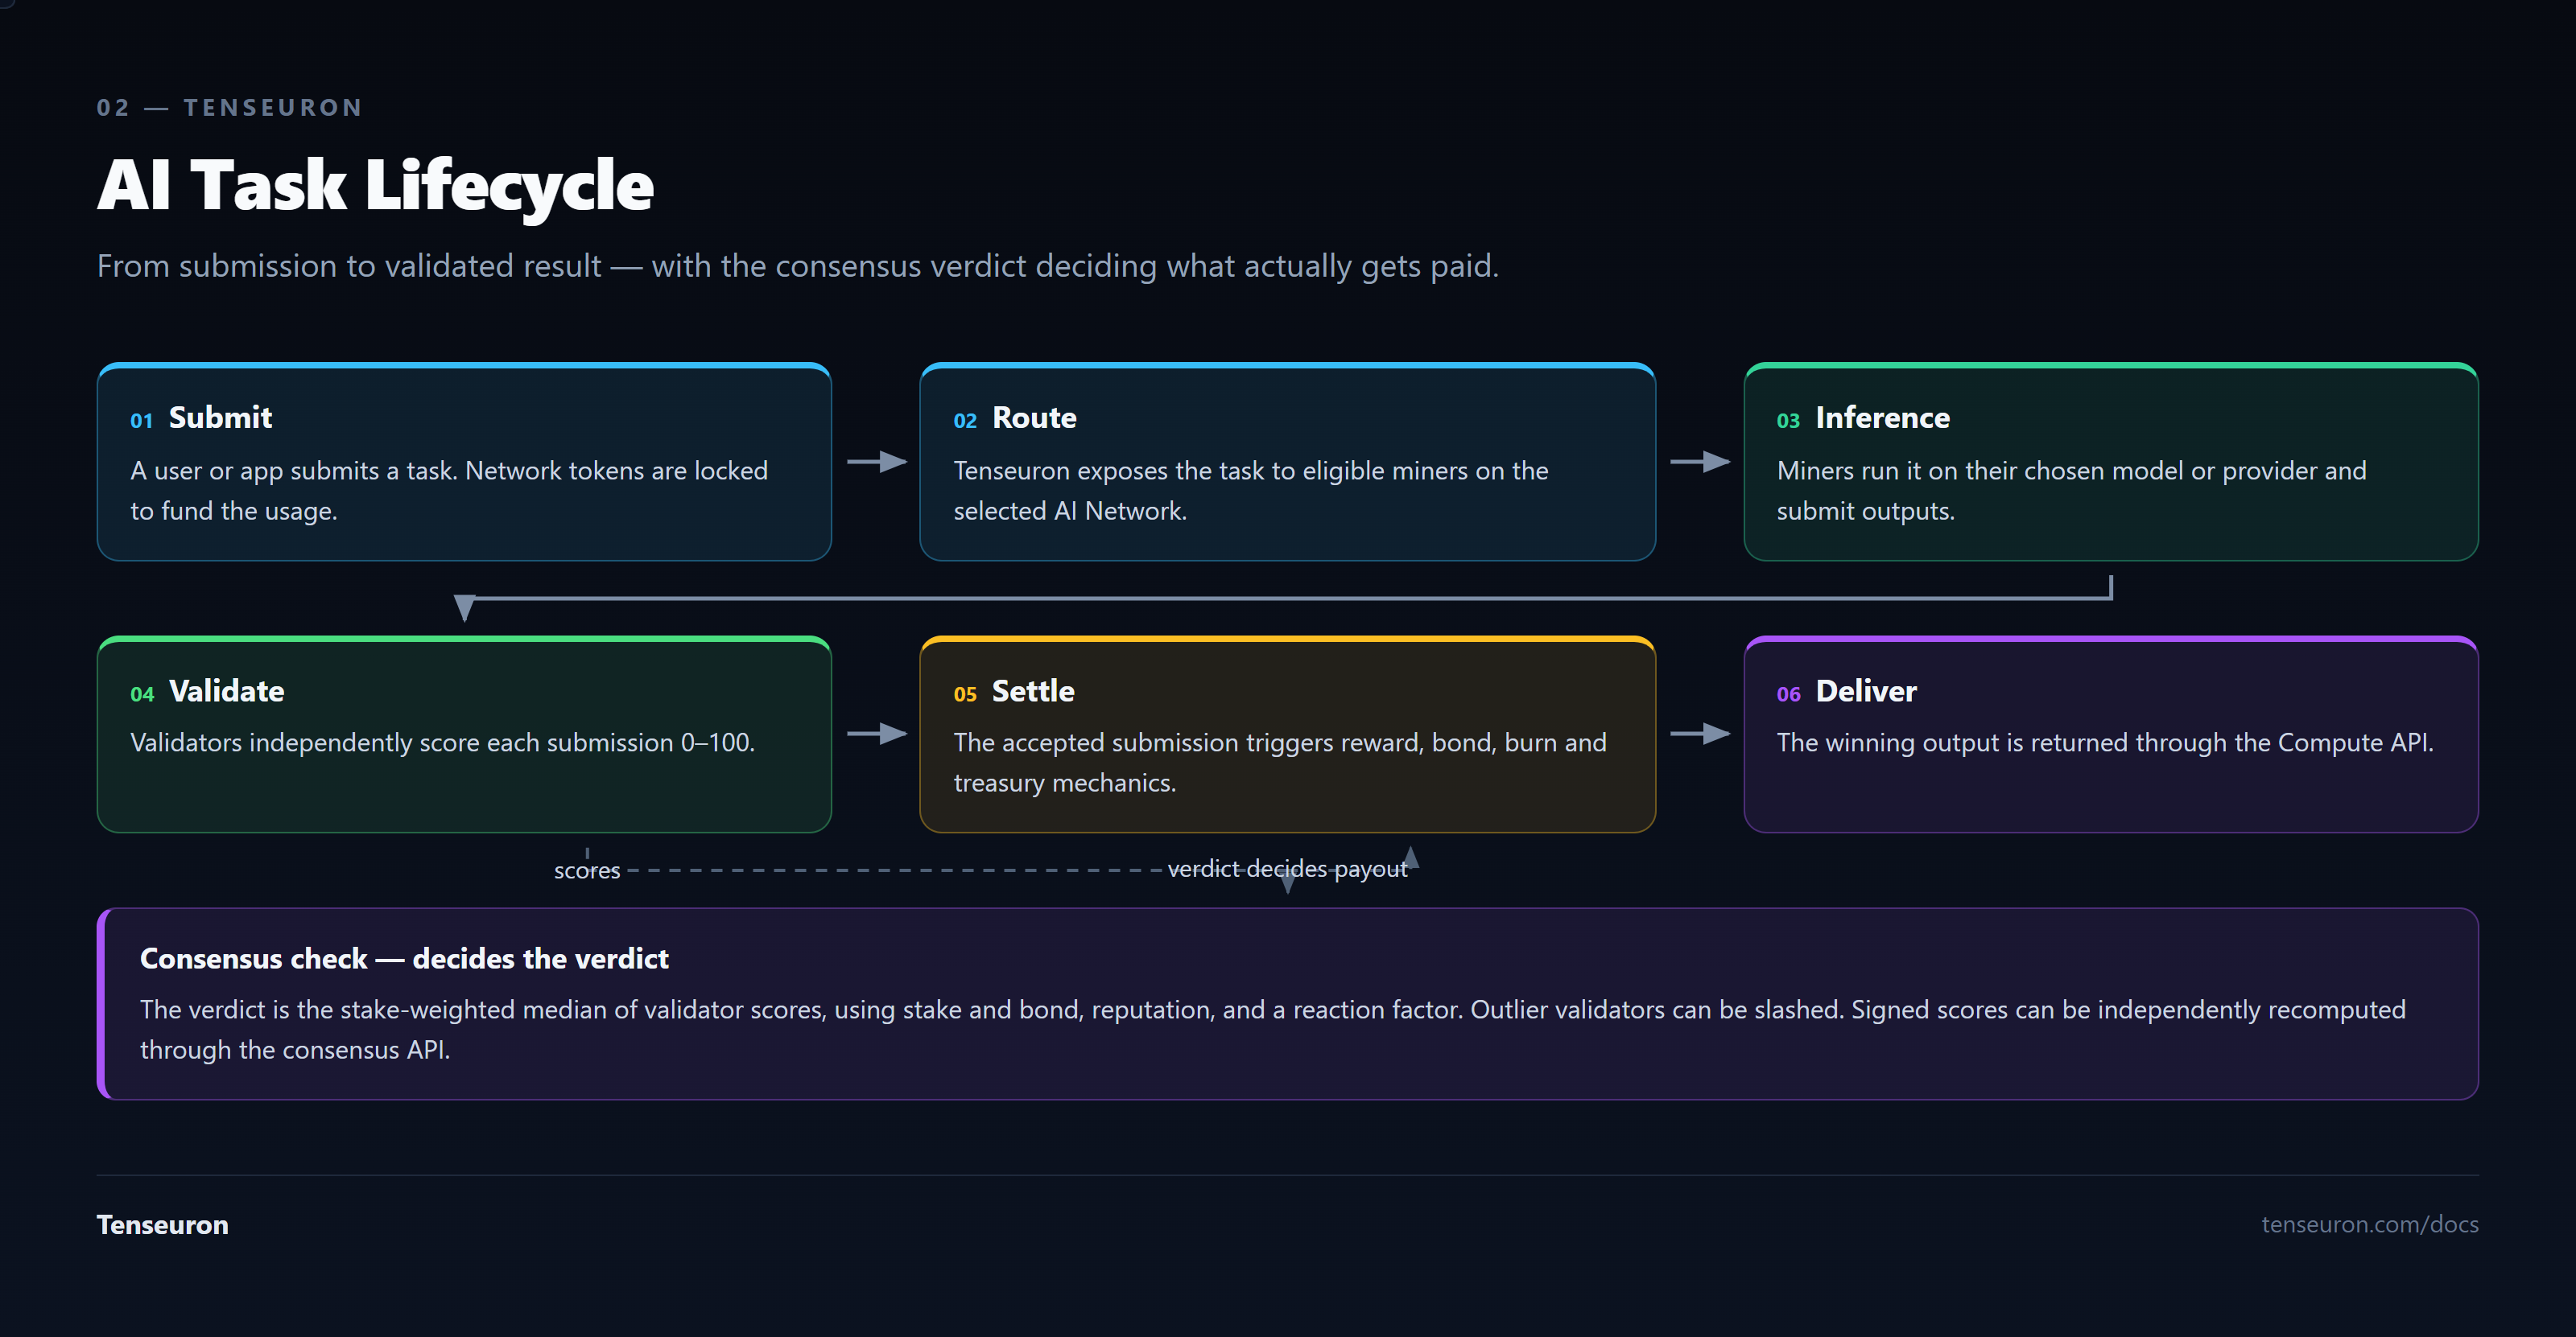Click the 'AI Task Lifecycle' heading
Image resolution: width=2576 pixels, height=1337 pixels.
(x=375, y=186)
